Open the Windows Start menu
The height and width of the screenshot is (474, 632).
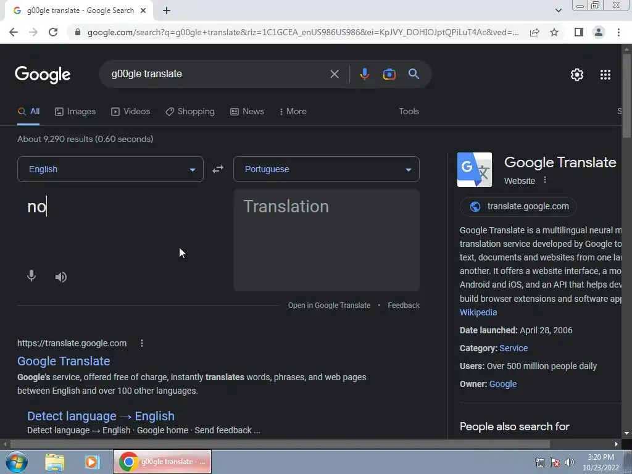pyautogui.click(x=17, y=462)
